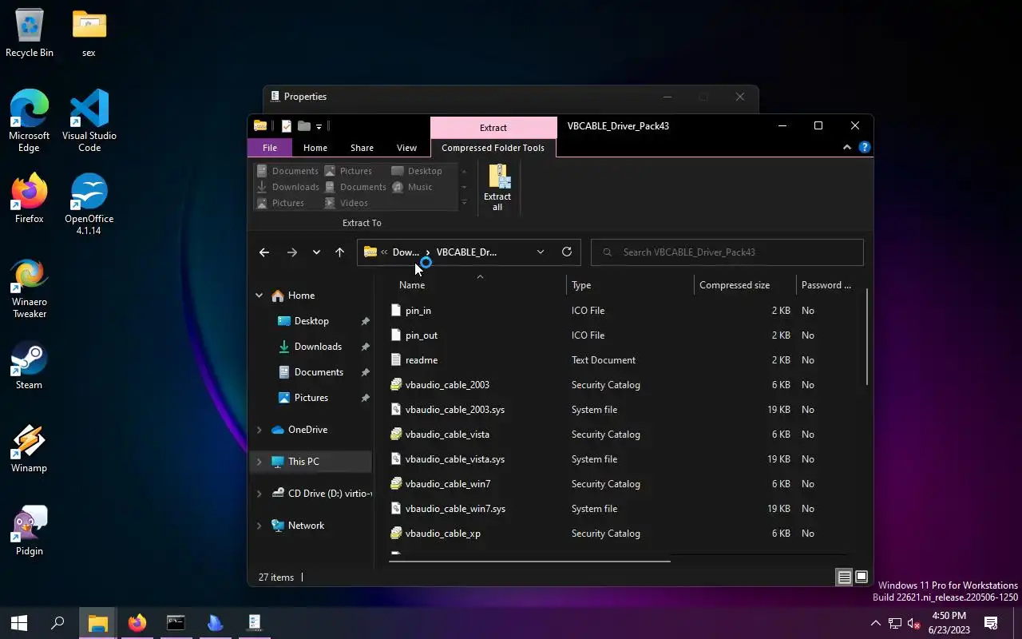Choose Downloads in the Extract To gallery

coord(287,187)
